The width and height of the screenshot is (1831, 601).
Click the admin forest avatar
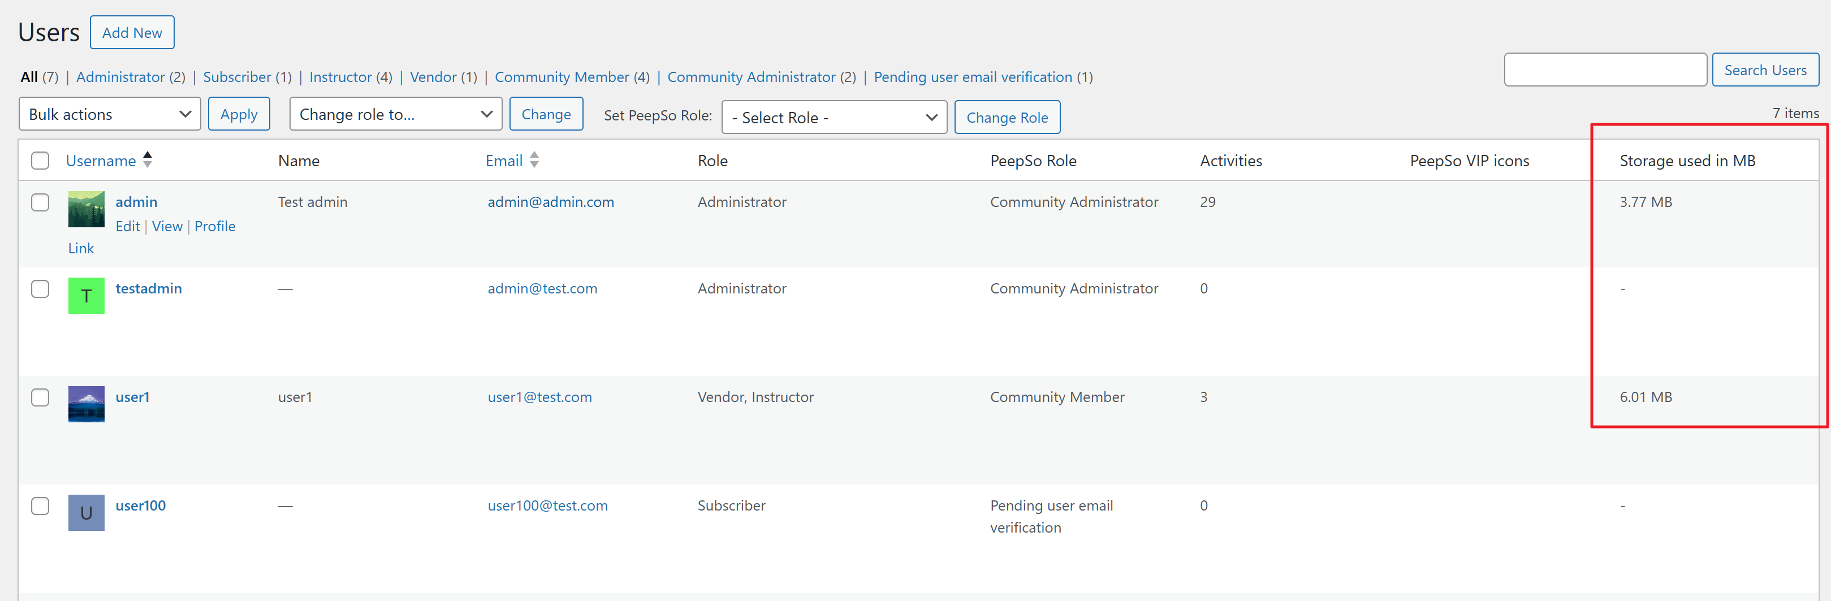click(86, 209)
